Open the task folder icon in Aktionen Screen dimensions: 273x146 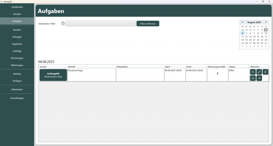253,72
